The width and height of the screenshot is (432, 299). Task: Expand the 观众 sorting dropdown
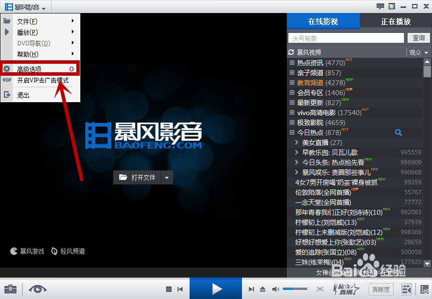tap(418, 52)
